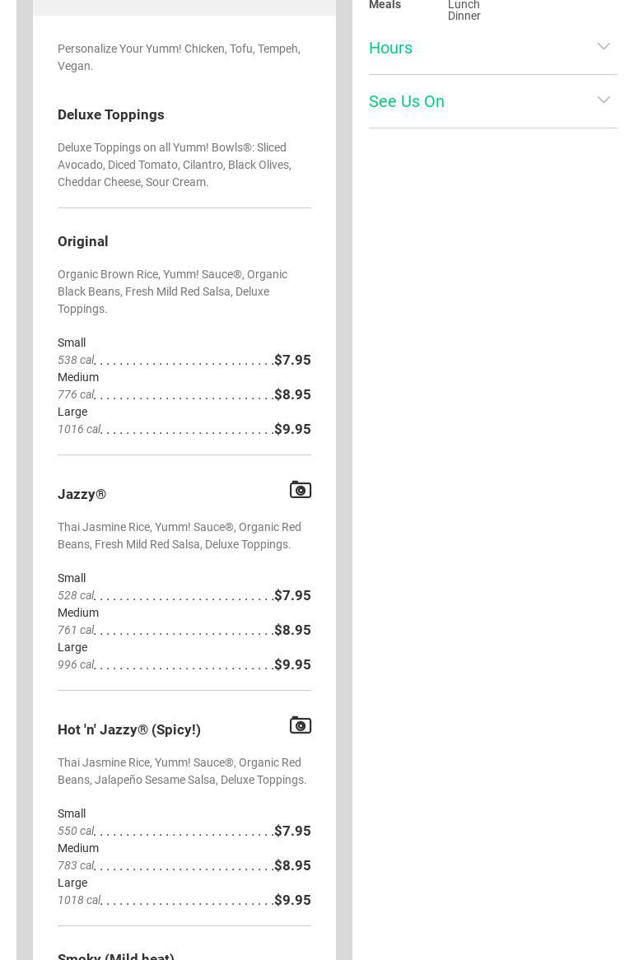Click the Hot 'n' Jazzy® Medium $8.95 price
Image resolution: width=634 pixels, height=960 pixels.
[292, 865]
